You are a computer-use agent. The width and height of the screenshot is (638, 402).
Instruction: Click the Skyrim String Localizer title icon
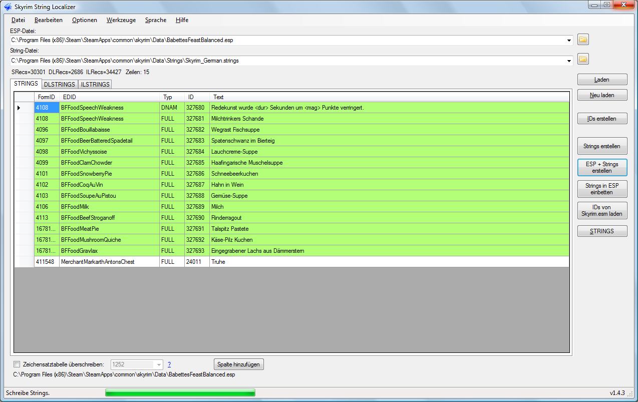pyautogui.click(x=8, y=7)
